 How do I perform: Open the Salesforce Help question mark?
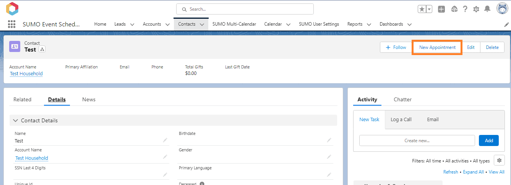click(x=465, y=9)
